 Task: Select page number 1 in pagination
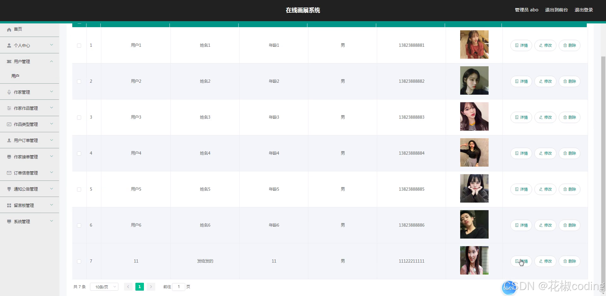pyautogui.click(x=140, y=287)
